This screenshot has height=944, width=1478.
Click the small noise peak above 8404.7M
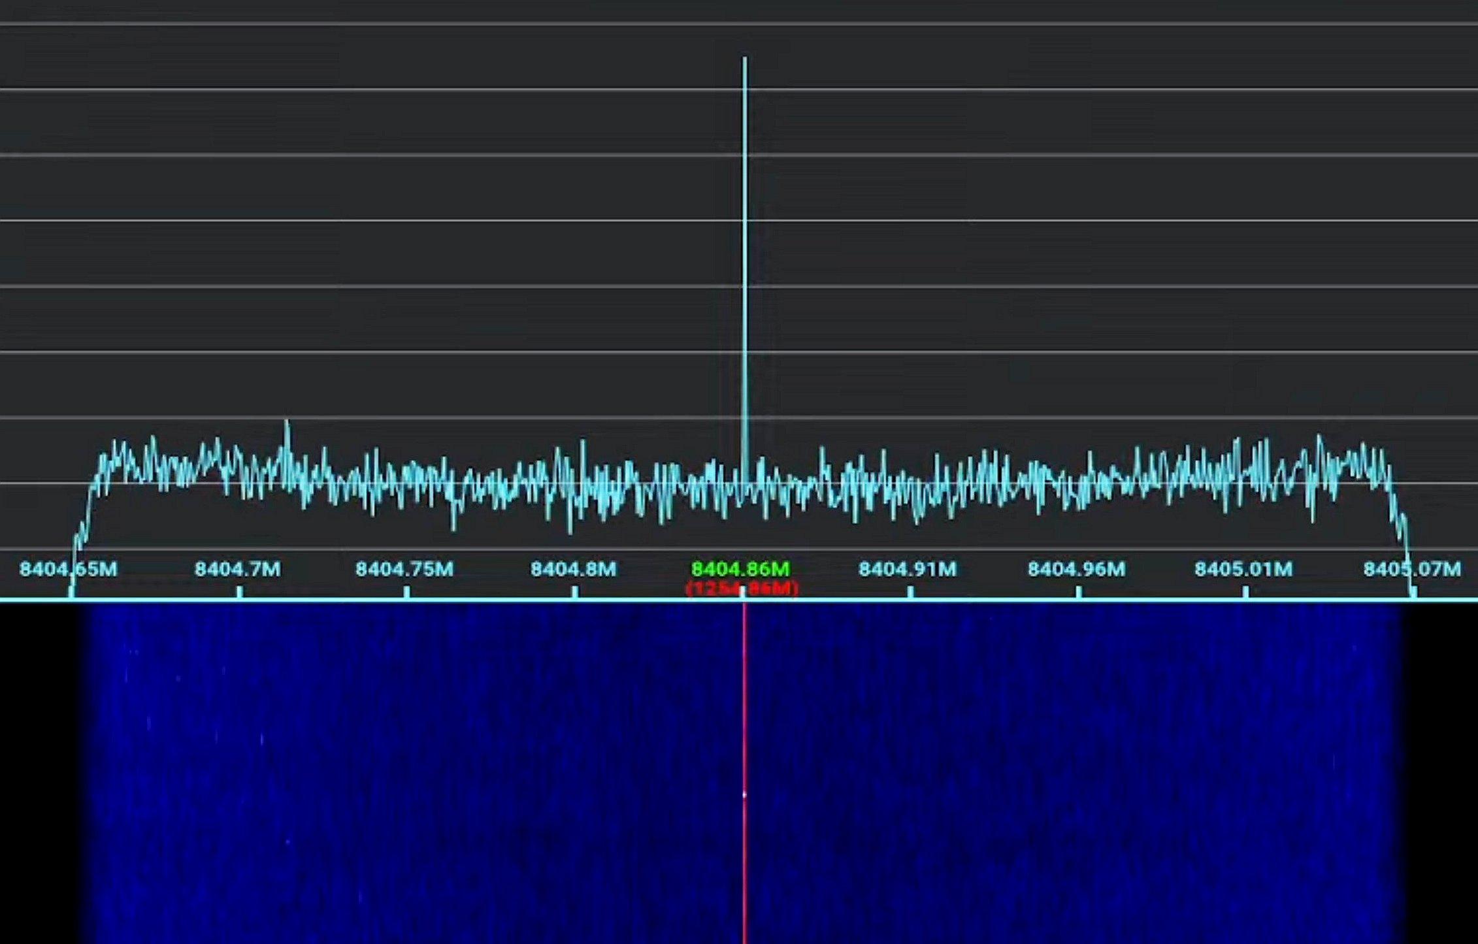[x=286, y=424]
